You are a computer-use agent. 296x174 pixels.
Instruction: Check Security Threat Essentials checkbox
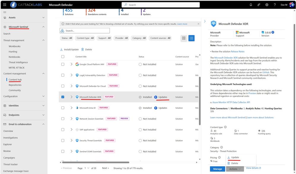coord(63,141)
